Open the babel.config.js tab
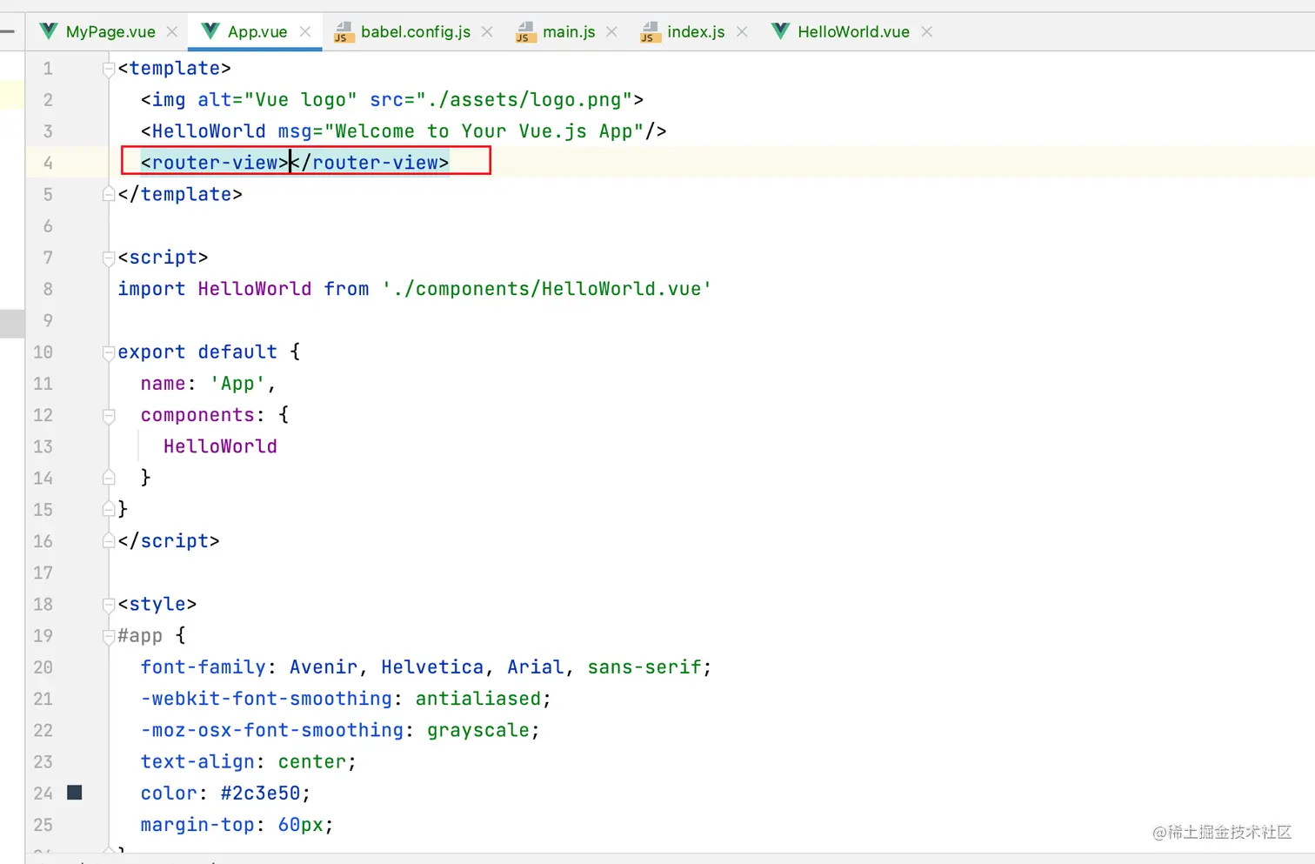 pyautogui.click(x=416, y=32)
